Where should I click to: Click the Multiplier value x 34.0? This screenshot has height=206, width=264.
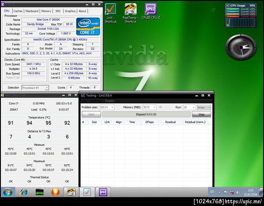coord(33,69)
